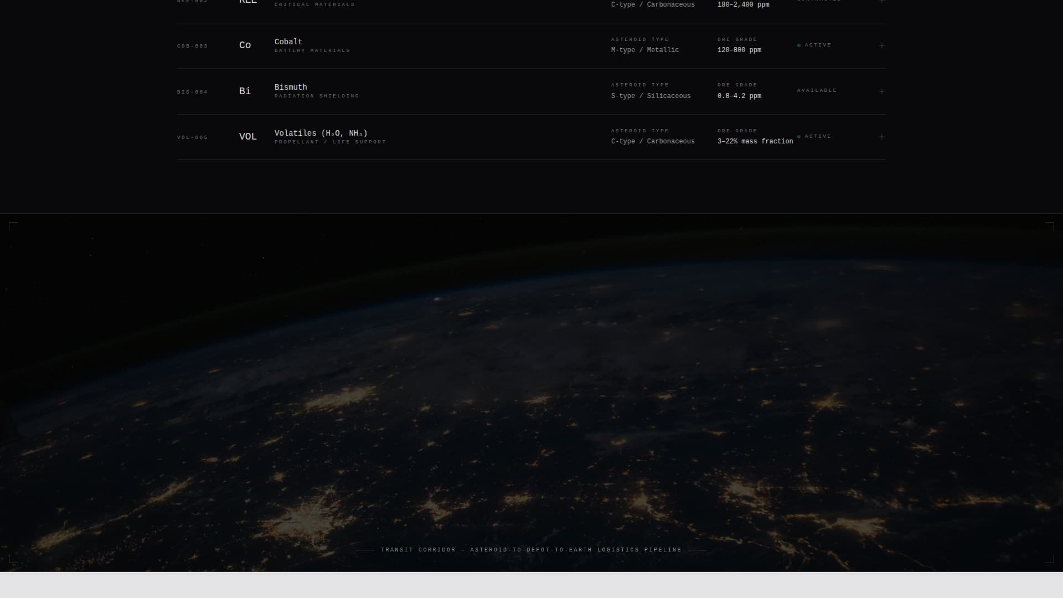Select the Bismuth resource name

291,87
